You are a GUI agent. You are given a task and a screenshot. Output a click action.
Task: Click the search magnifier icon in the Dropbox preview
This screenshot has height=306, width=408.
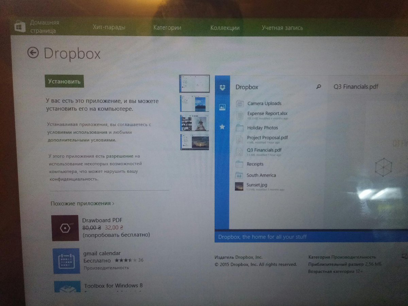[319, 87]
